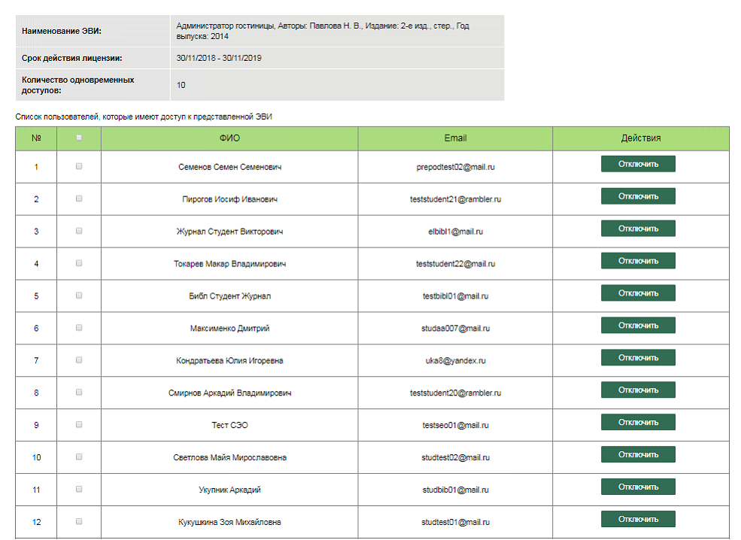Disconnect Библ Студент Журнал

coord(638,293)
